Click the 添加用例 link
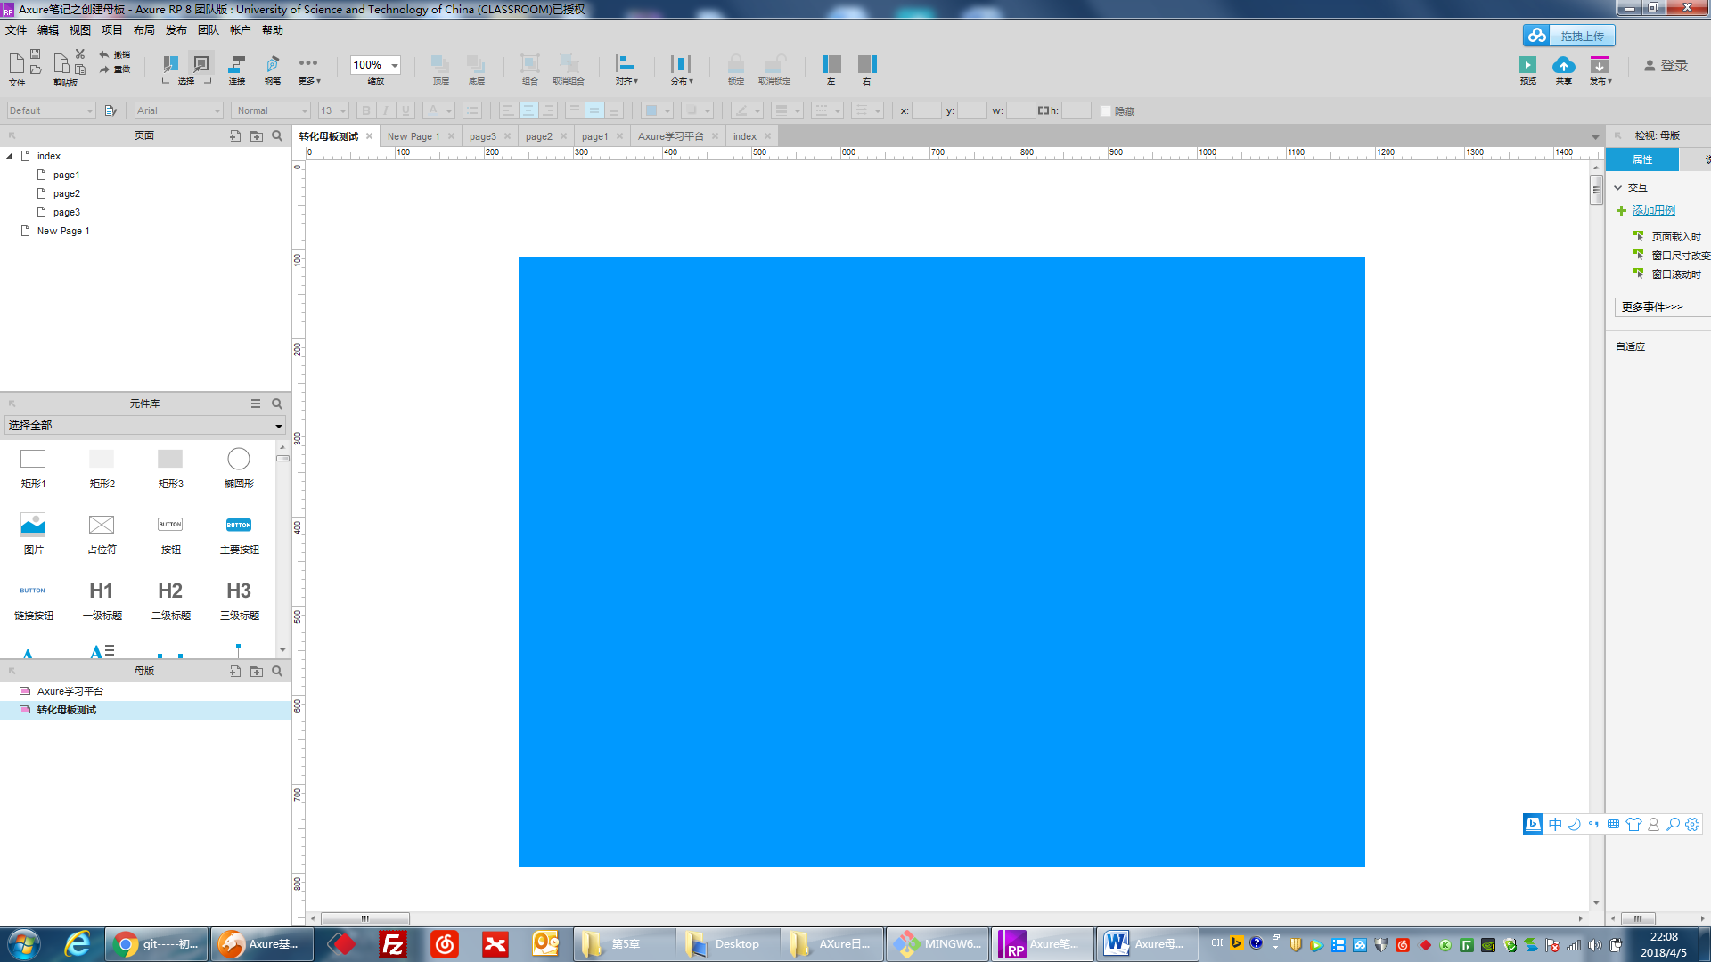Viewport: 1711px width, 962px height. click(x=1653, y=210)
